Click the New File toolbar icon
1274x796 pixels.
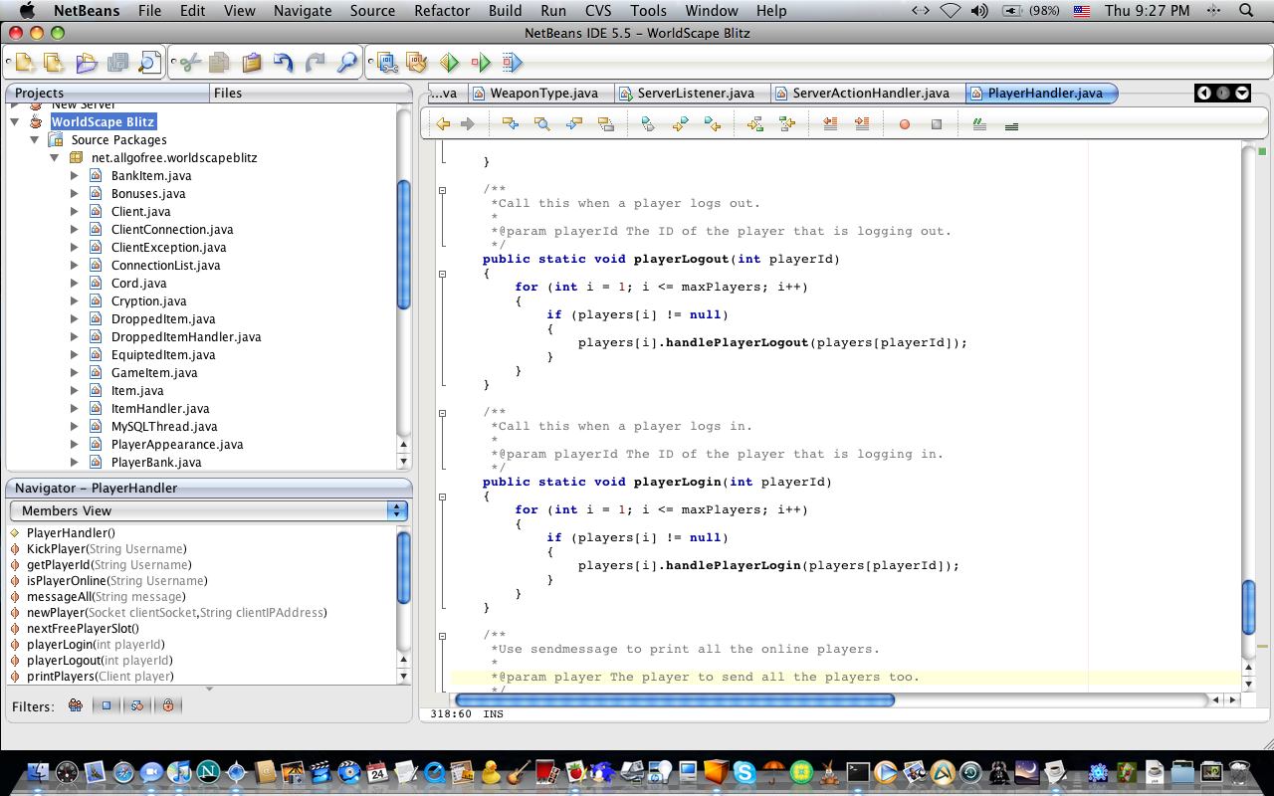pos(24,63)
